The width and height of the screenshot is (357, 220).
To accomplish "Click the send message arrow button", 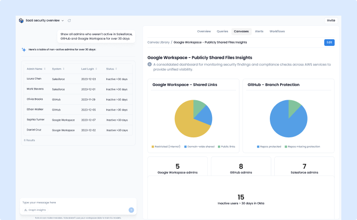I will click(131, 210).
